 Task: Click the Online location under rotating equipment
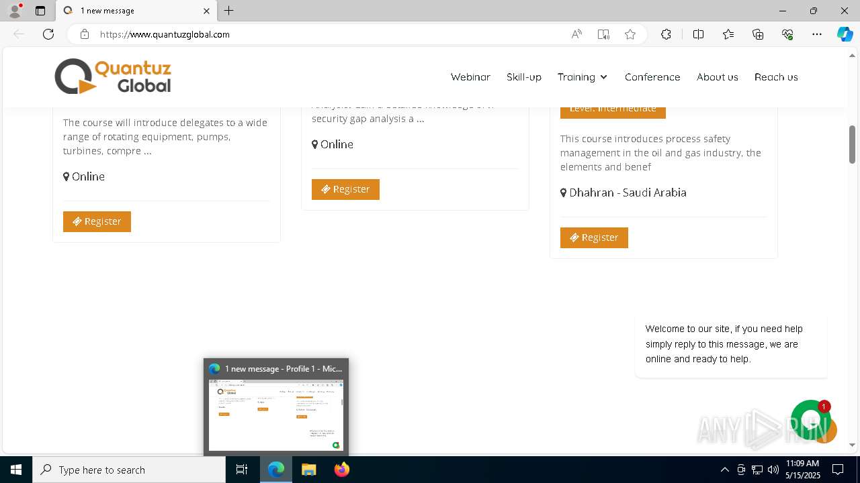84,176
